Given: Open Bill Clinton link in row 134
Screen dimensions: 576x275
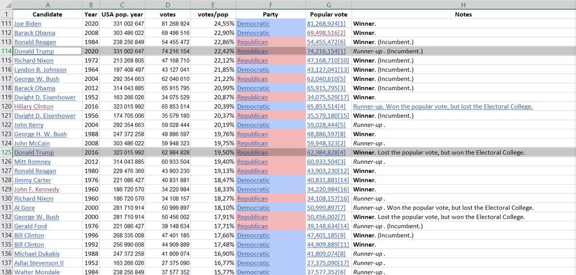Looking at the screenshot, I should point(29,235).
